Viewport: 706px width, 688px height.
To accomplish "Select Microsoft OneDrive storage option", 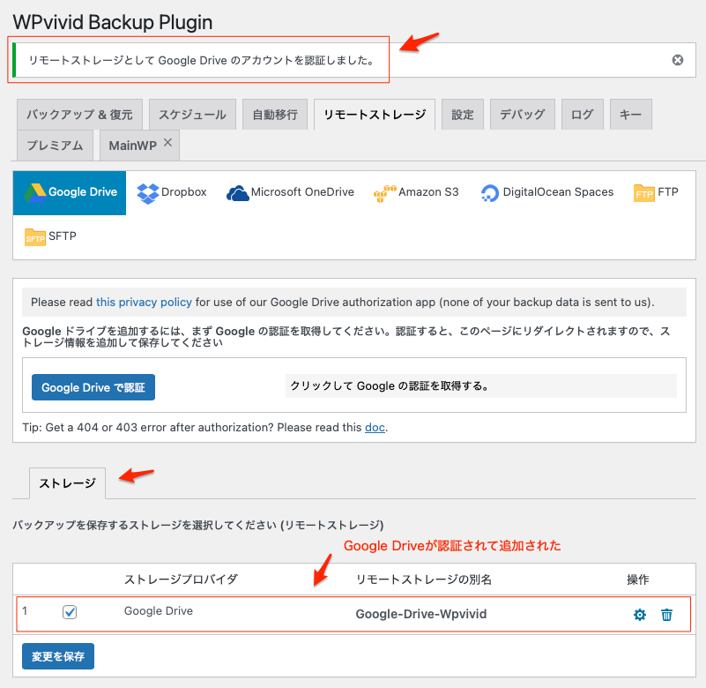I will [290, 192].
